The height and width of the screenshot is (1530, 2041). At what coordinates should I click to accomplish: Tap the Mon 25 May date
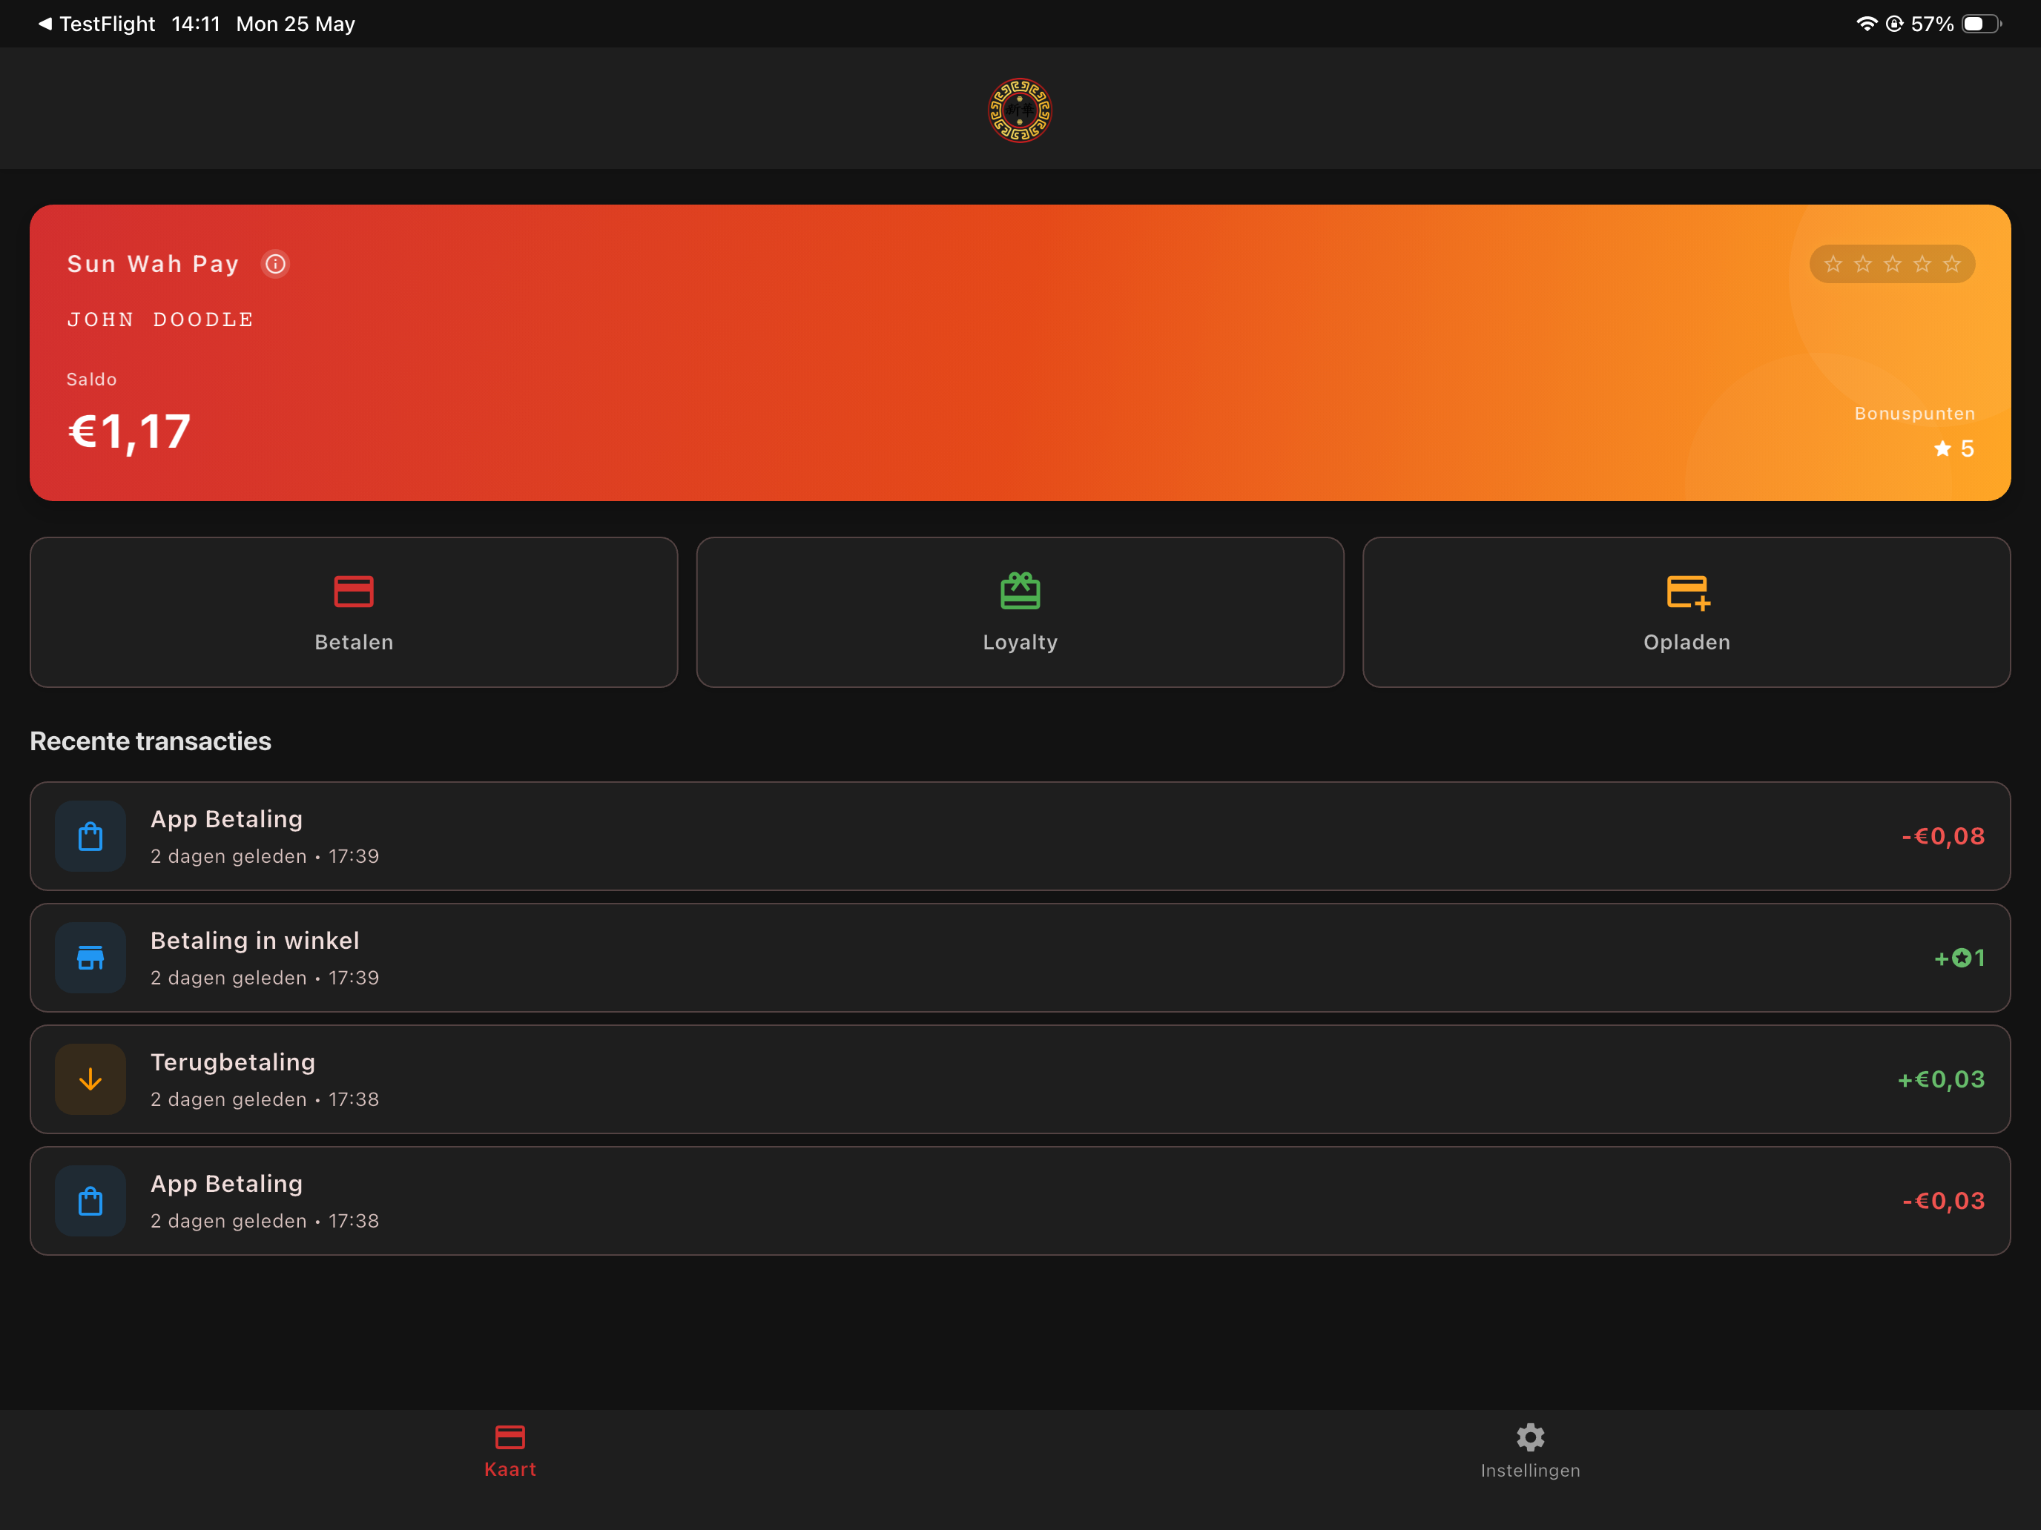coord(295,24)
